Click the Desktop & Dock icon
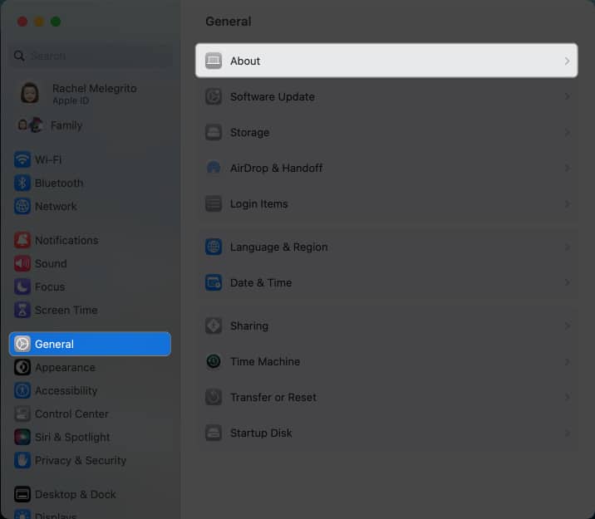 tap(22, 494)
